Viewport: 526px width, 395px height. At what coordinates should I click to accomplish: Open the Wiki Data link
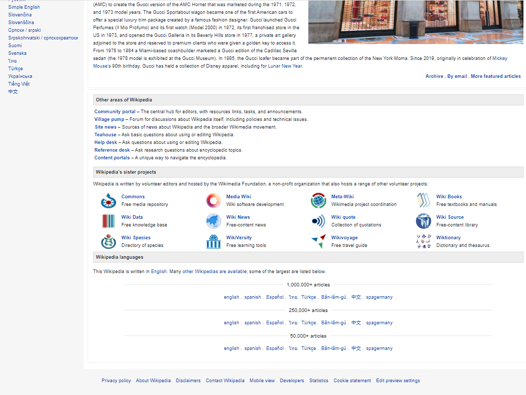(132, 217)
